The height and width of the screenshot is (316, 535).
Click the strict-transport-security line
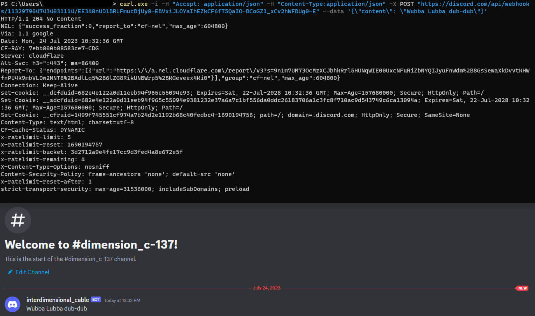click(x=125, y=189)
